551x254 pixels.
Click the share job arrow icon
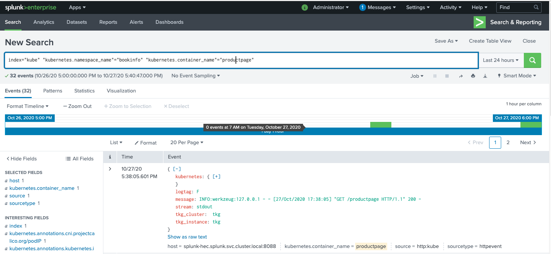point(461,76)
